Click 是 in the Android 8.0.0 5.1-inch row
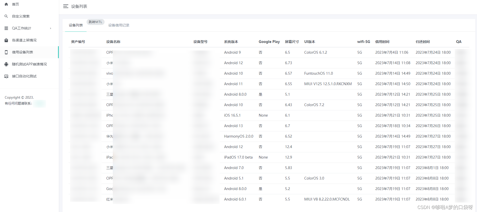The height and width of the screenshot is (212, 477). pyautogui.click(x=260, y=94)
